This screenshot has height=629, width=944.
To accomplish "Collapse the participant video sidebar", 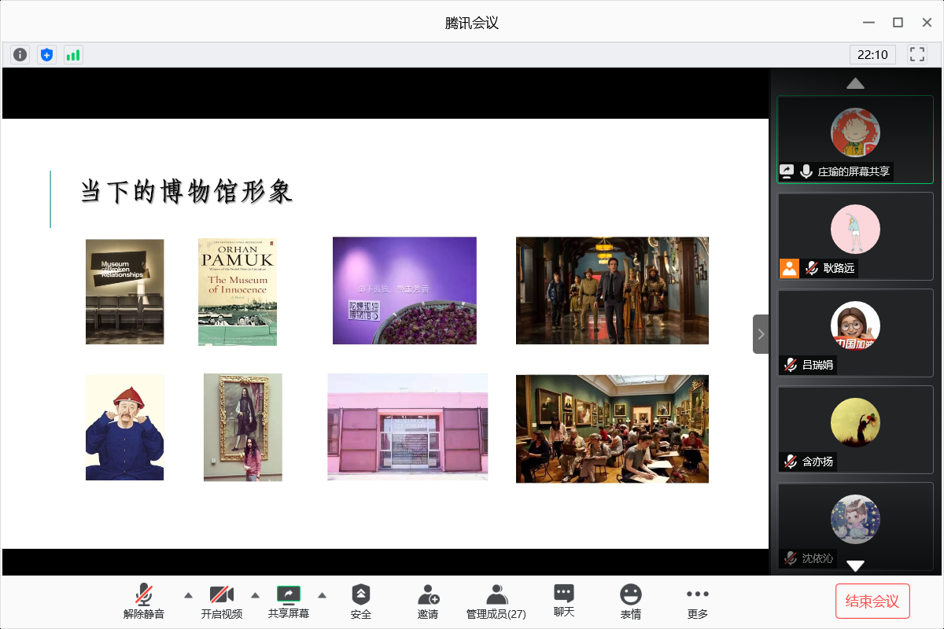I will pyautogui.click(x=760, y=334).
